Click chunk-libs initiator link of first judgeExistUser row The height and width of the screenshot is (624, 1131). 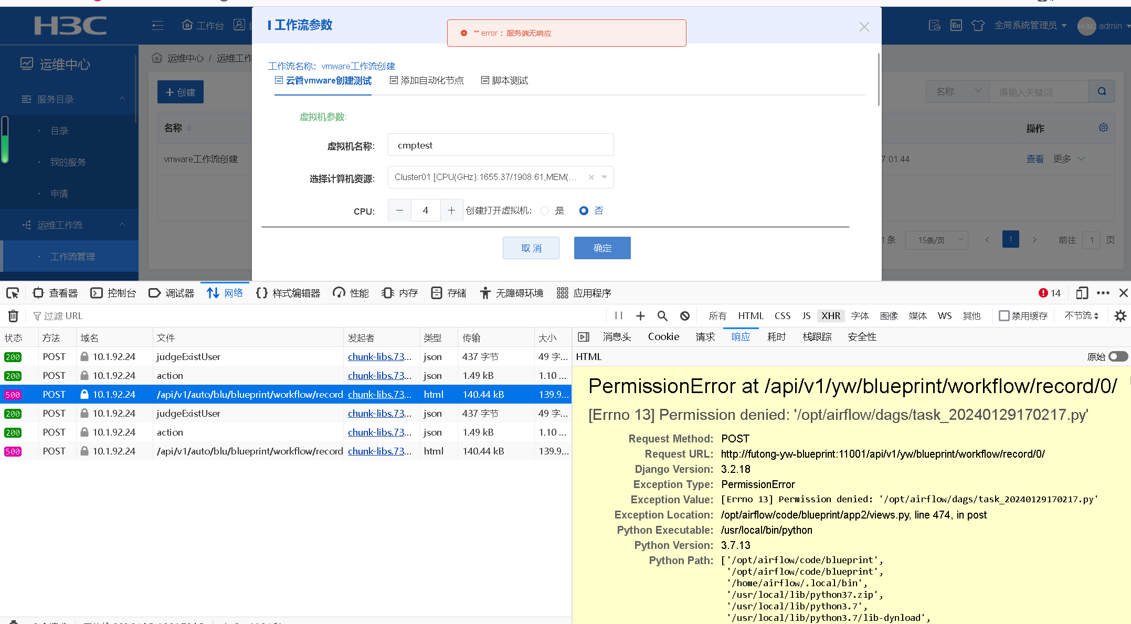click(x=379, y=357)
